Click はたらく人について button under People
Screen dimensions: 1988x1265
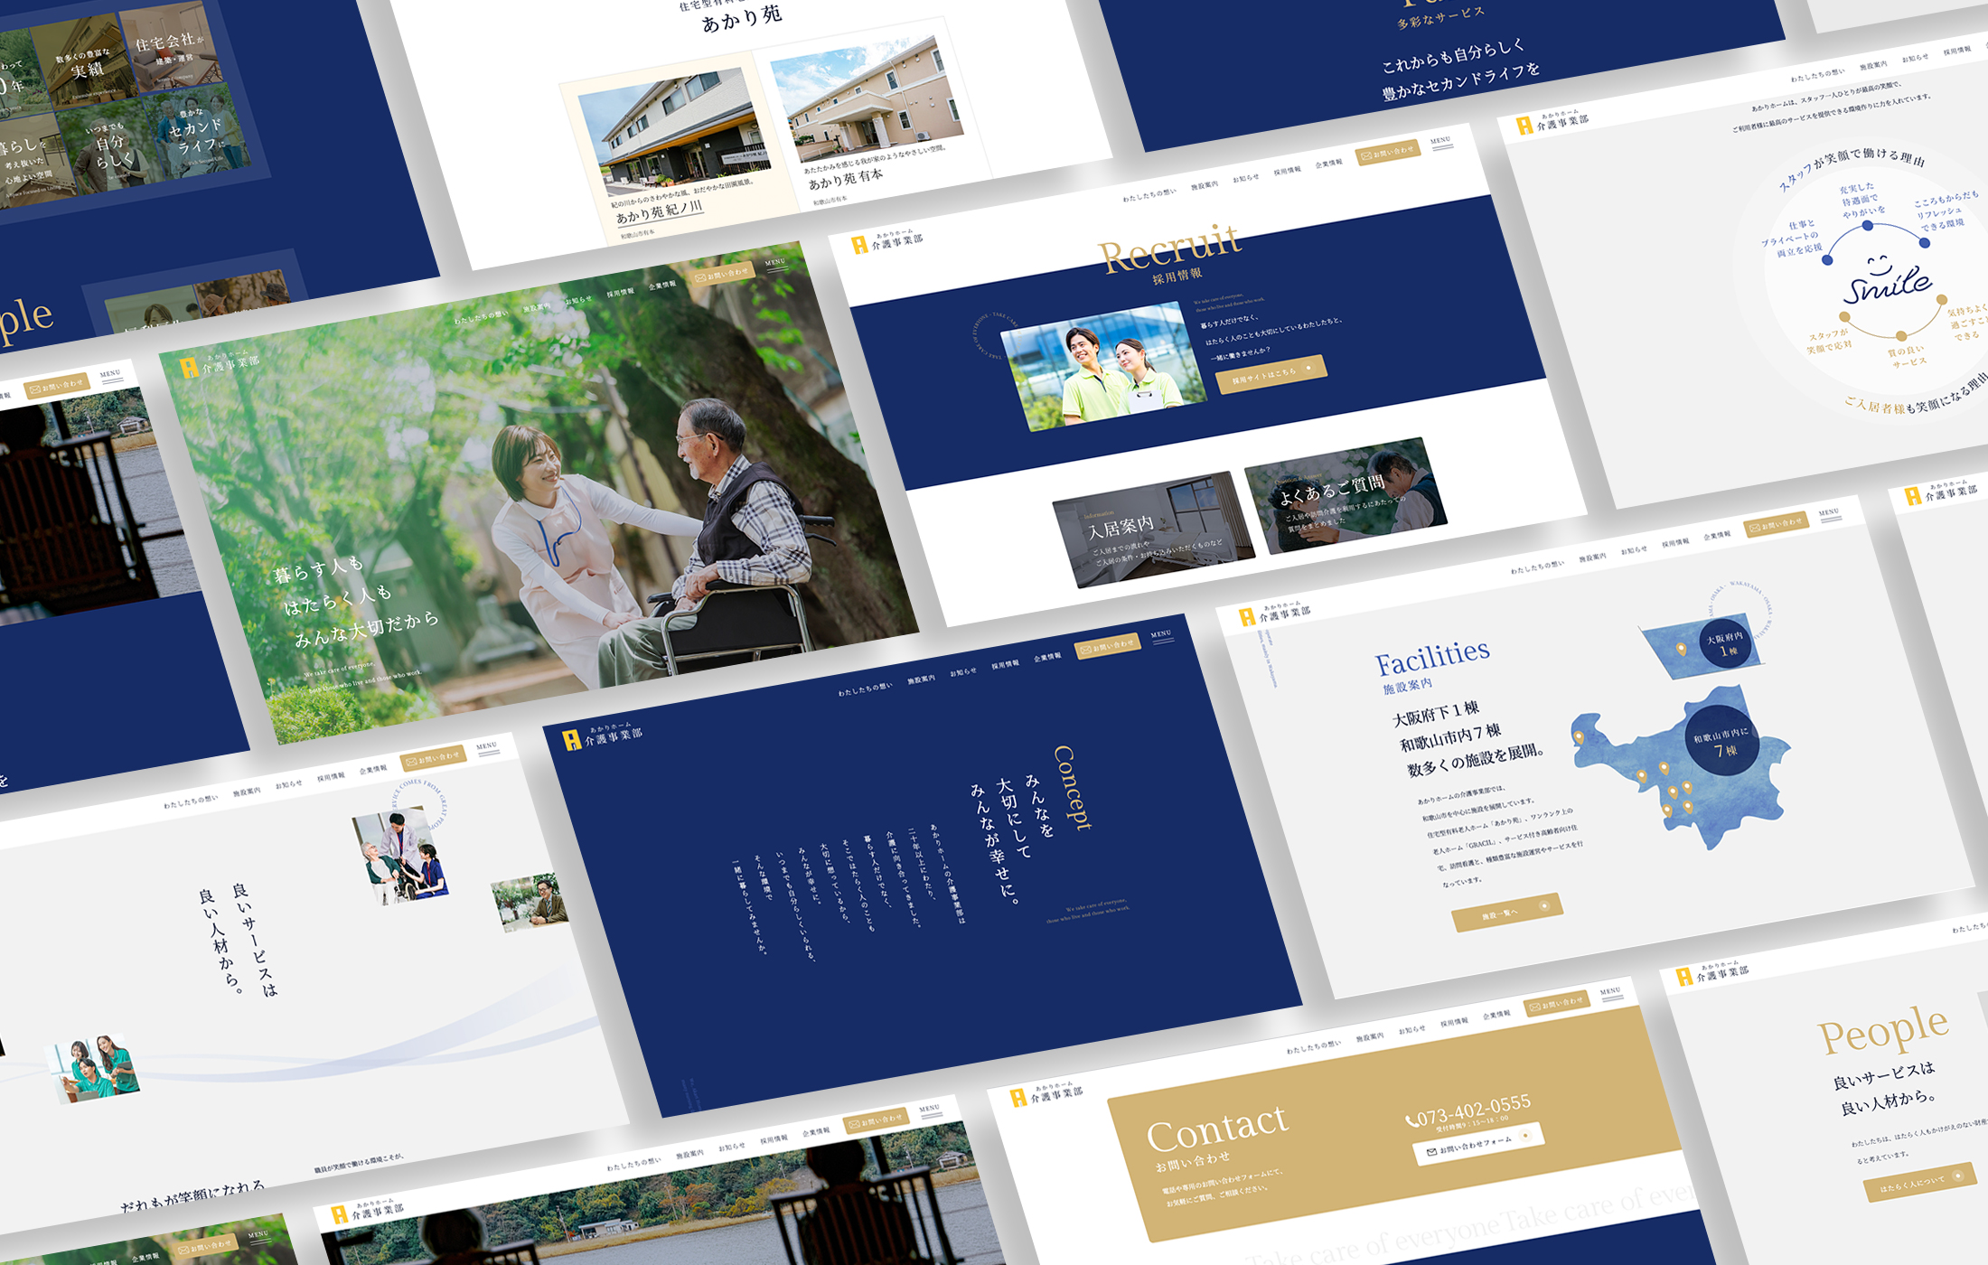pyautogui.click(x=1919, y=1182)
